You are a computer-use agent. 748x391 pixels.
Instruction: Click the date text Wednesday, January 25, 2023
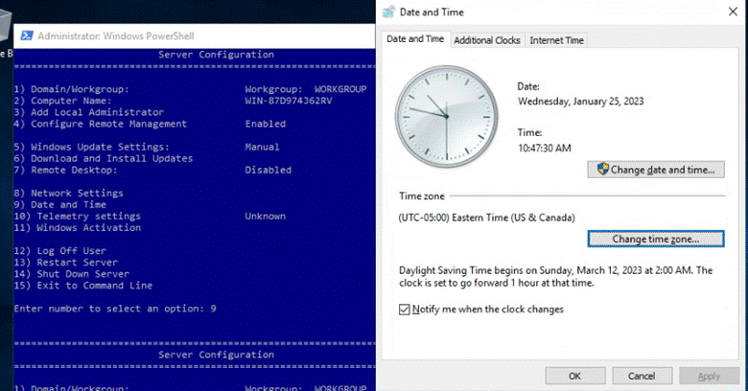[x=580, y=101]
